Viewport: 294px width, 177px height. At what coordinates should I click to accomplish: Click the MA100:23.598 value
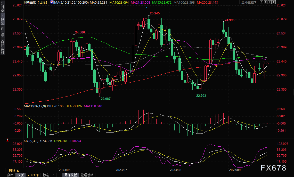click(184, 2)
